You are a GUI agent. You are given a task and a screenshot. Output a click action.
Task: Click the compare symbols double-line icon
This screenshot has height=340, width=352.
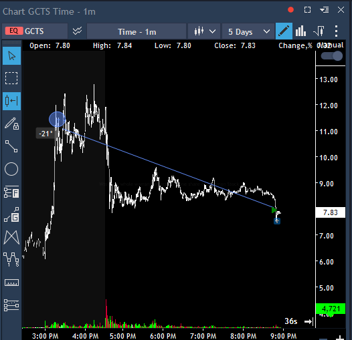[x=77, y=31]
